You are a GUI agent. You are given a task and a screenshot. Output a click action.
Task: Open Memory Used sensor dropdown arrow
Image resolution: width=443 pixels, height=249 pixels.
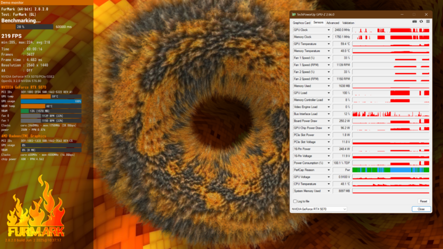point(328,86)
